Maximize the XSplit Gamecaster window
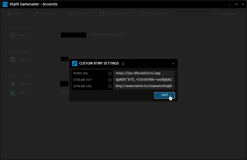247x160 pixels. (236, 4)
